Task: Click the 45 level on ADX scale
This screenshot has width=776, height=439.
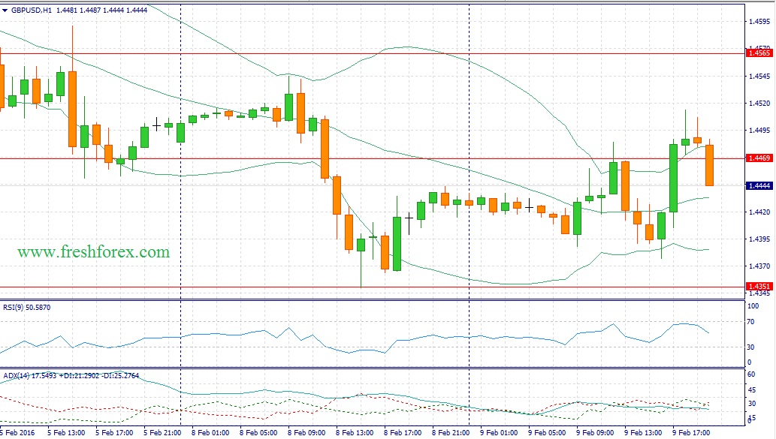Action: pos(751,389)
